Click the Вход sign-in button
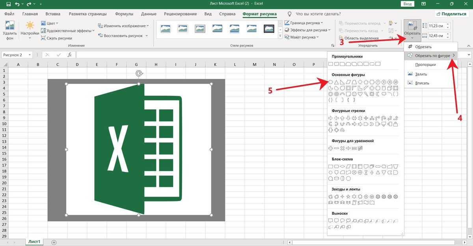This screenshot has height=246, width=473. (408, 4)
